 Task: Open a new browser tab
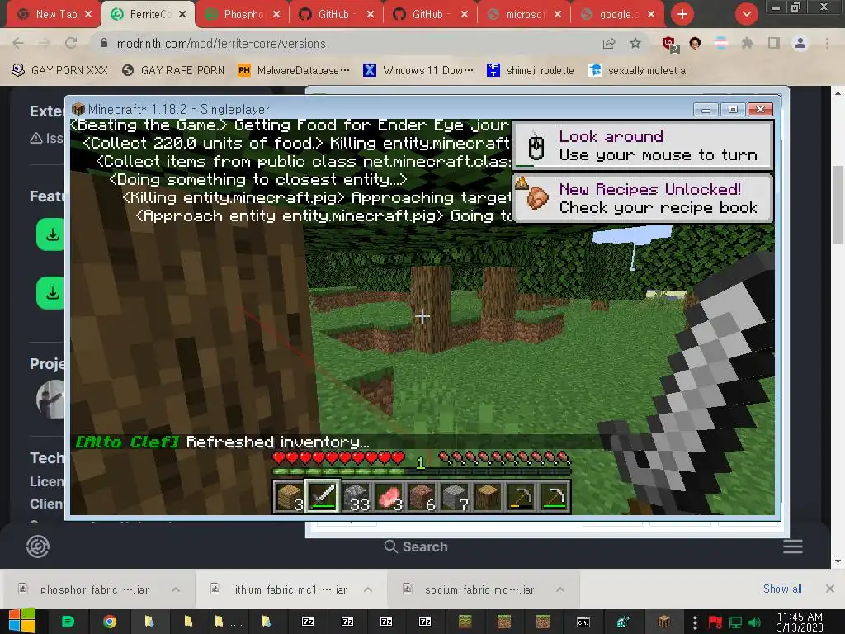click(x=682, y=14)
